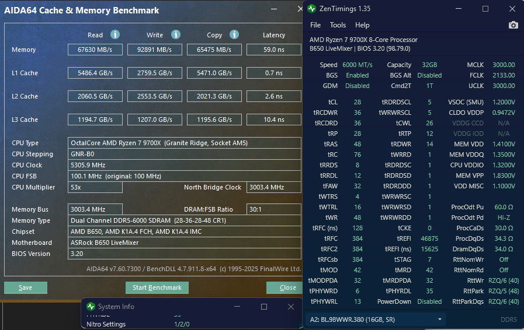Open the File menu in ZenTimings
Screen dimensions: 524x330
pos(315,25)
